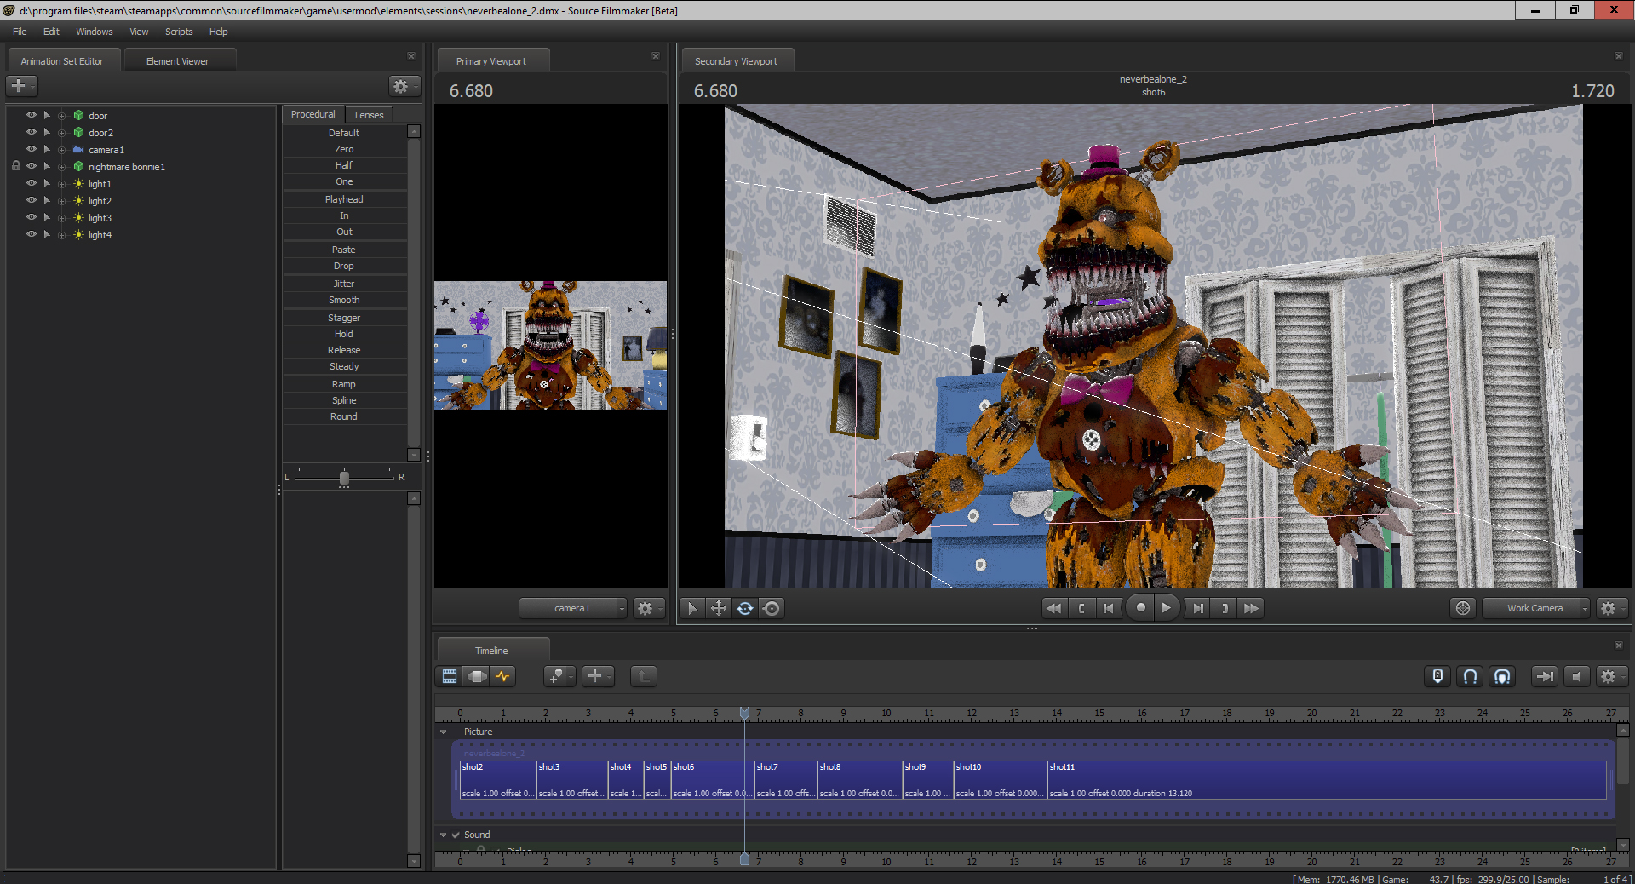
Task: Switch to the motion editor mode
Action: coord(477,676)
